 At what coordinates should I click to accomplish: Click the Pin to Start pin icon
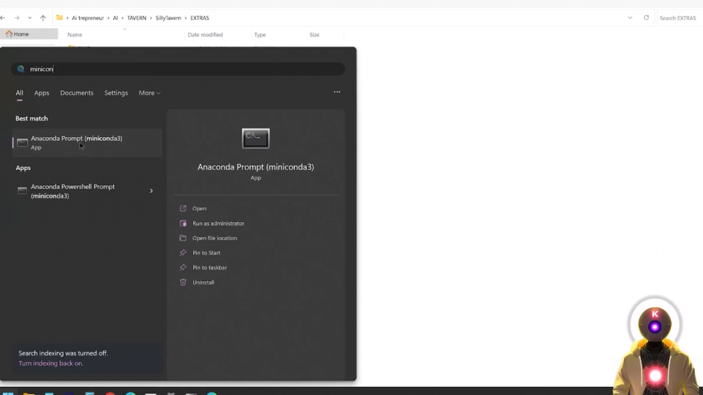tap(183, 252)
